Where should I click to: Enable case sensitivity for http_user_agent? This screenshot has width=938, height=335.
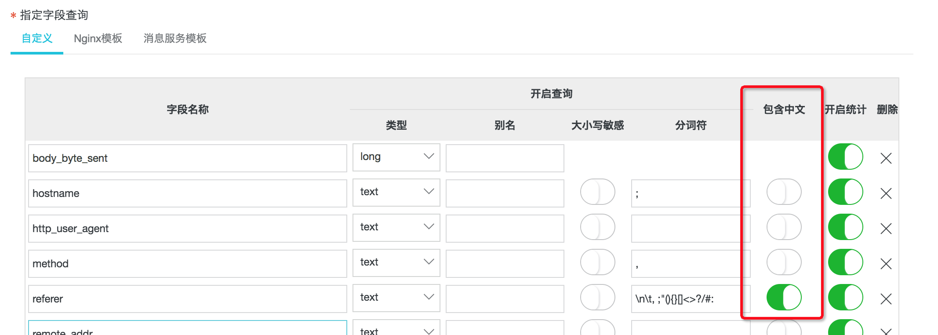(x=598, y=227)
